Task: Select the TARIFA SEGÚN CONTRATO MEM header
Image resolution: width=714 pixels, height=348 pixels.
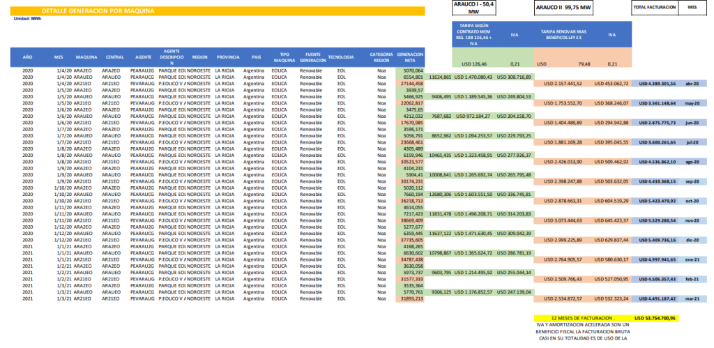Action: coord(475,35)
